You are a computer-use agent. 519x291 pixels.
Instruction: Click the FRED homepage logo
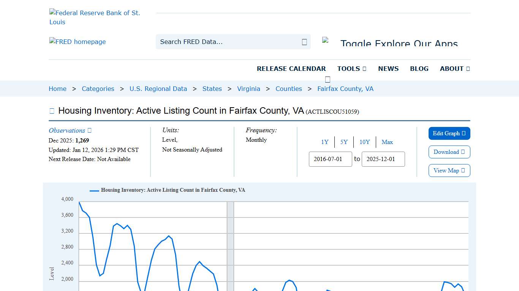click(x=78, y=42)
